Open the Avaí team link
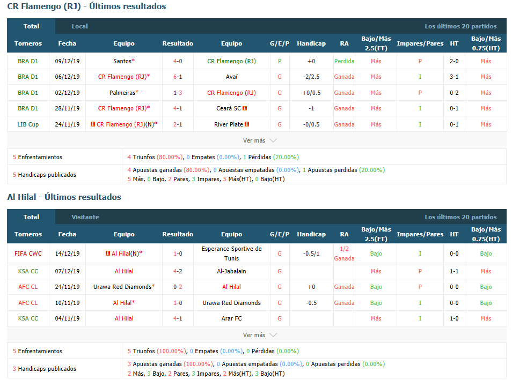The image size is (512, 380). pos(231,77)
